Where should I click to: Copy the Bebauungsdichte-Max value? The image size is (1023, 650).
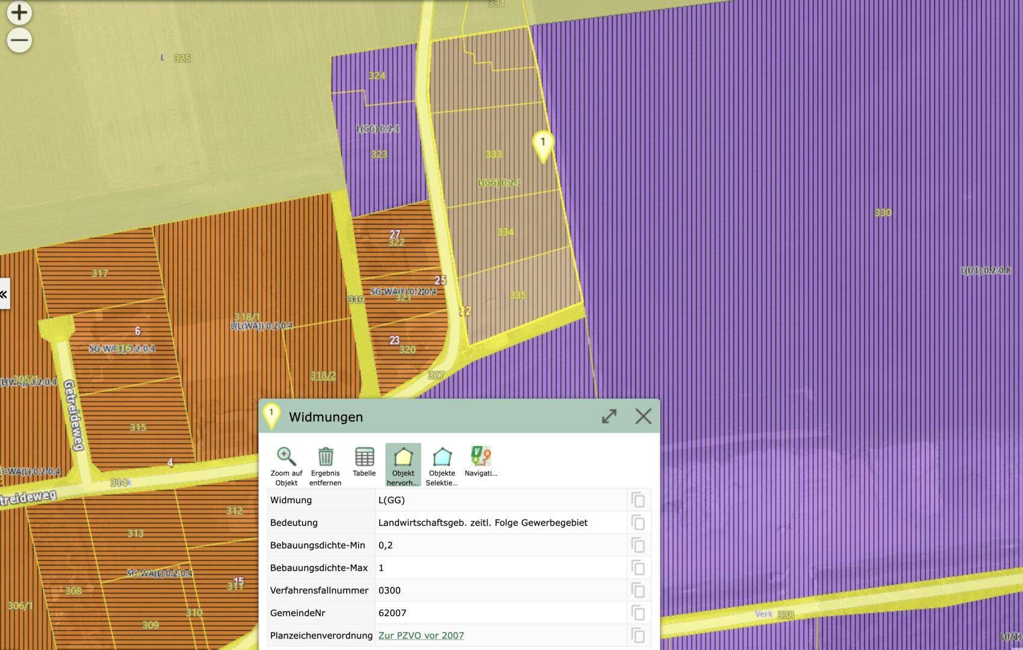(638, 568)
